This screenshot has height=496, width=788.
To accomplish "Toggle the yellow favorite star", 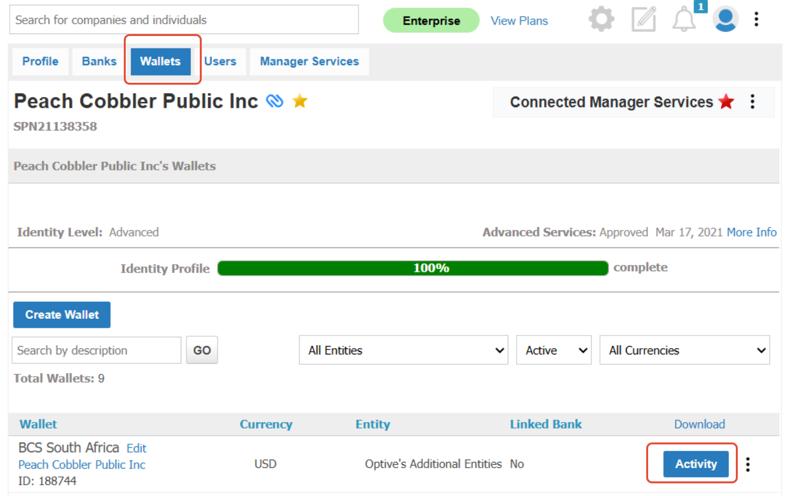I will tap(300, 101).
